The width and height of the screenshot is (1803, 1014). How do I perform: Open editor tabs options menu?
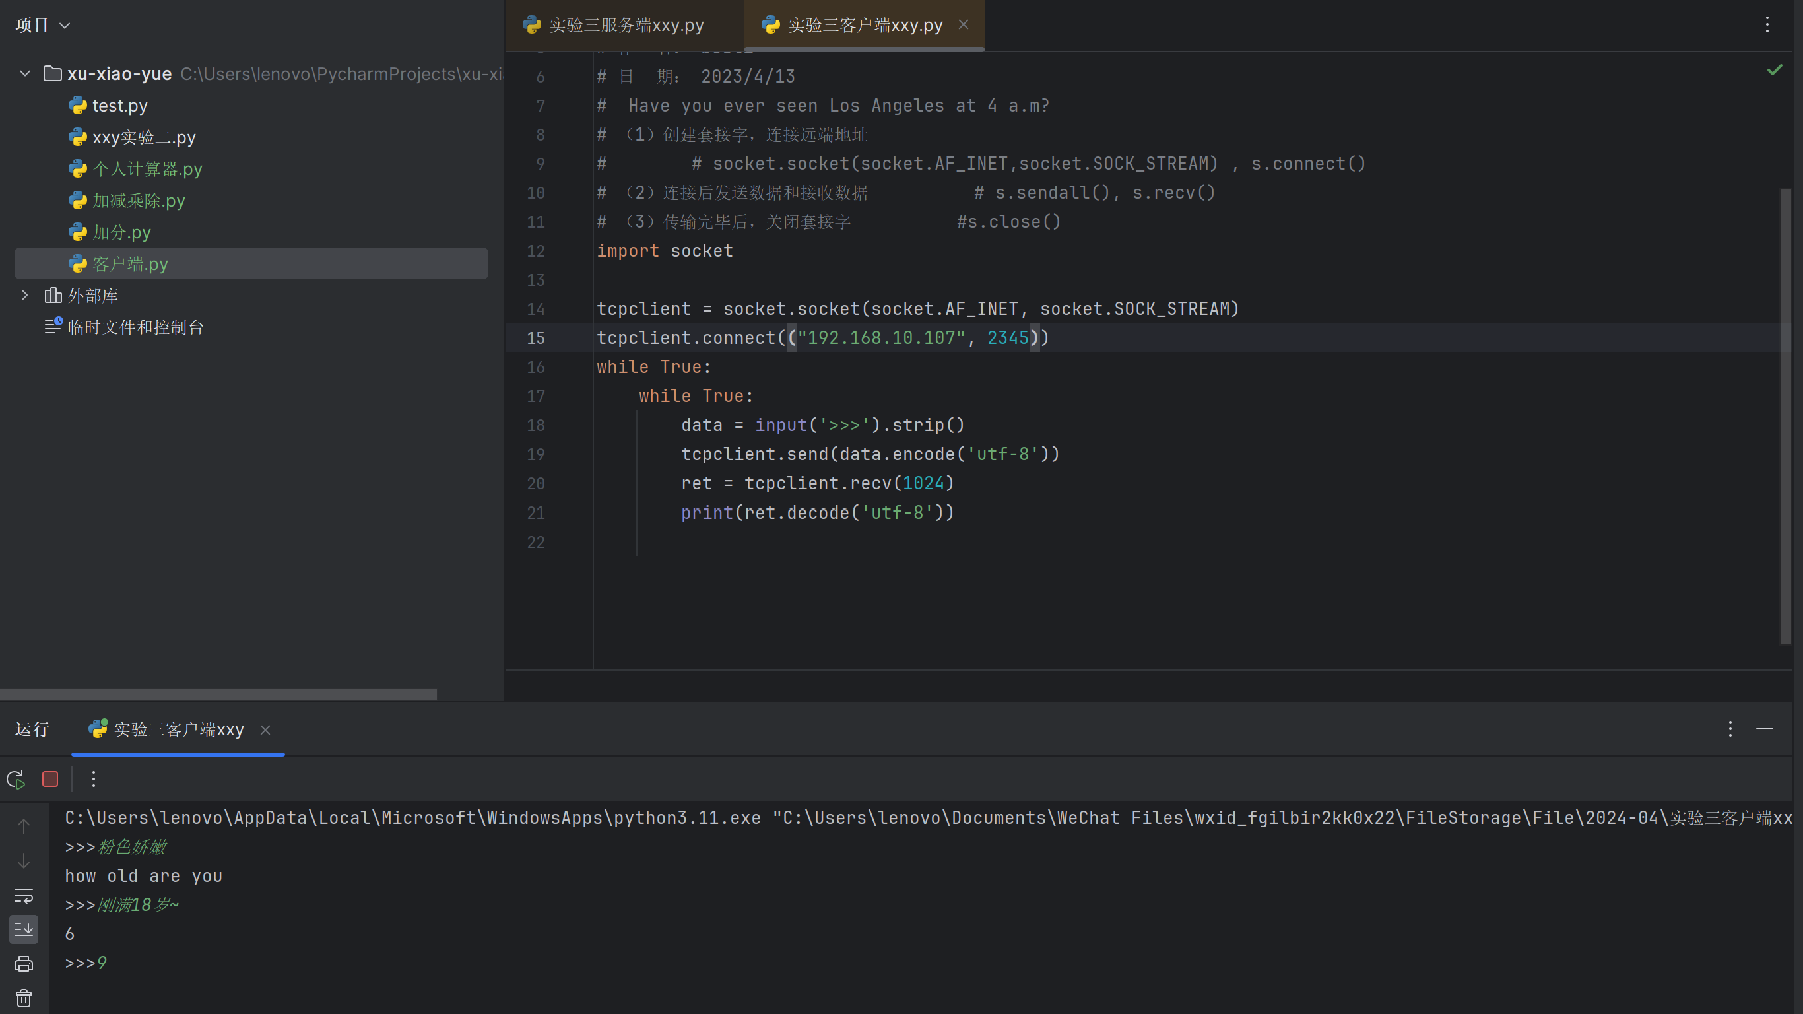[x=1767, y=25]
